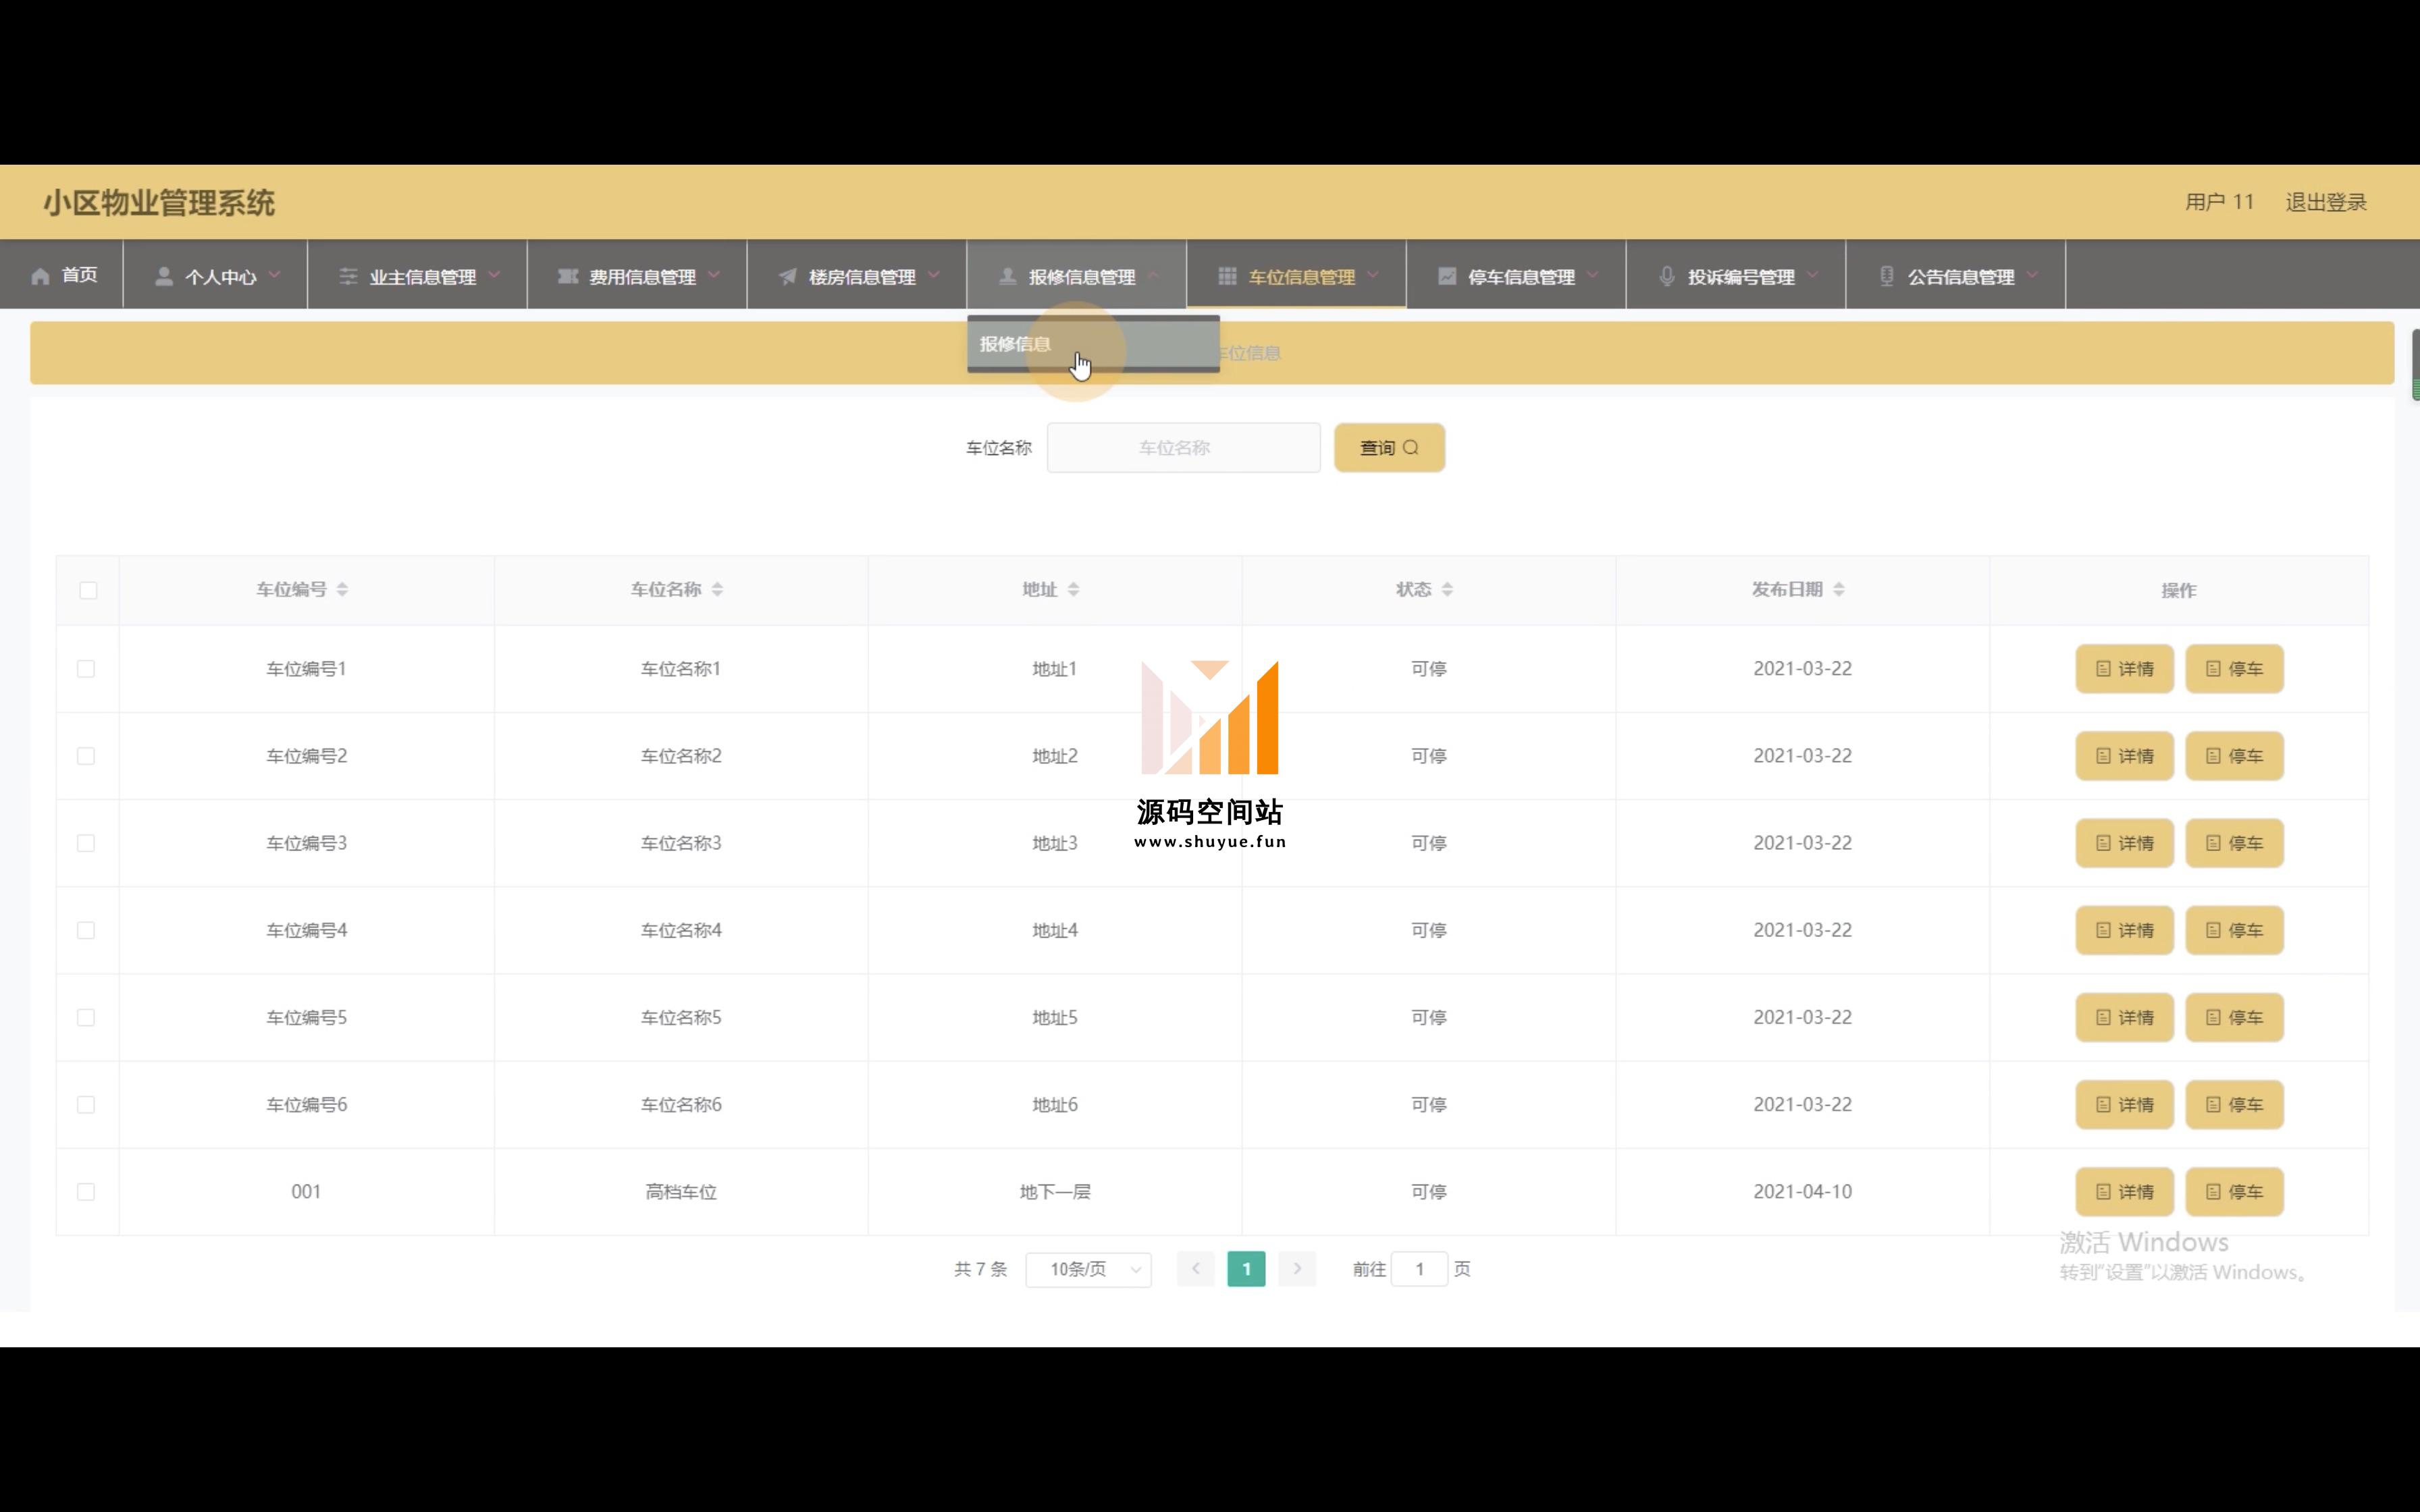Click 停车 for 车位编号5
The image size is (2420, 1512).
[2234, 1018]
